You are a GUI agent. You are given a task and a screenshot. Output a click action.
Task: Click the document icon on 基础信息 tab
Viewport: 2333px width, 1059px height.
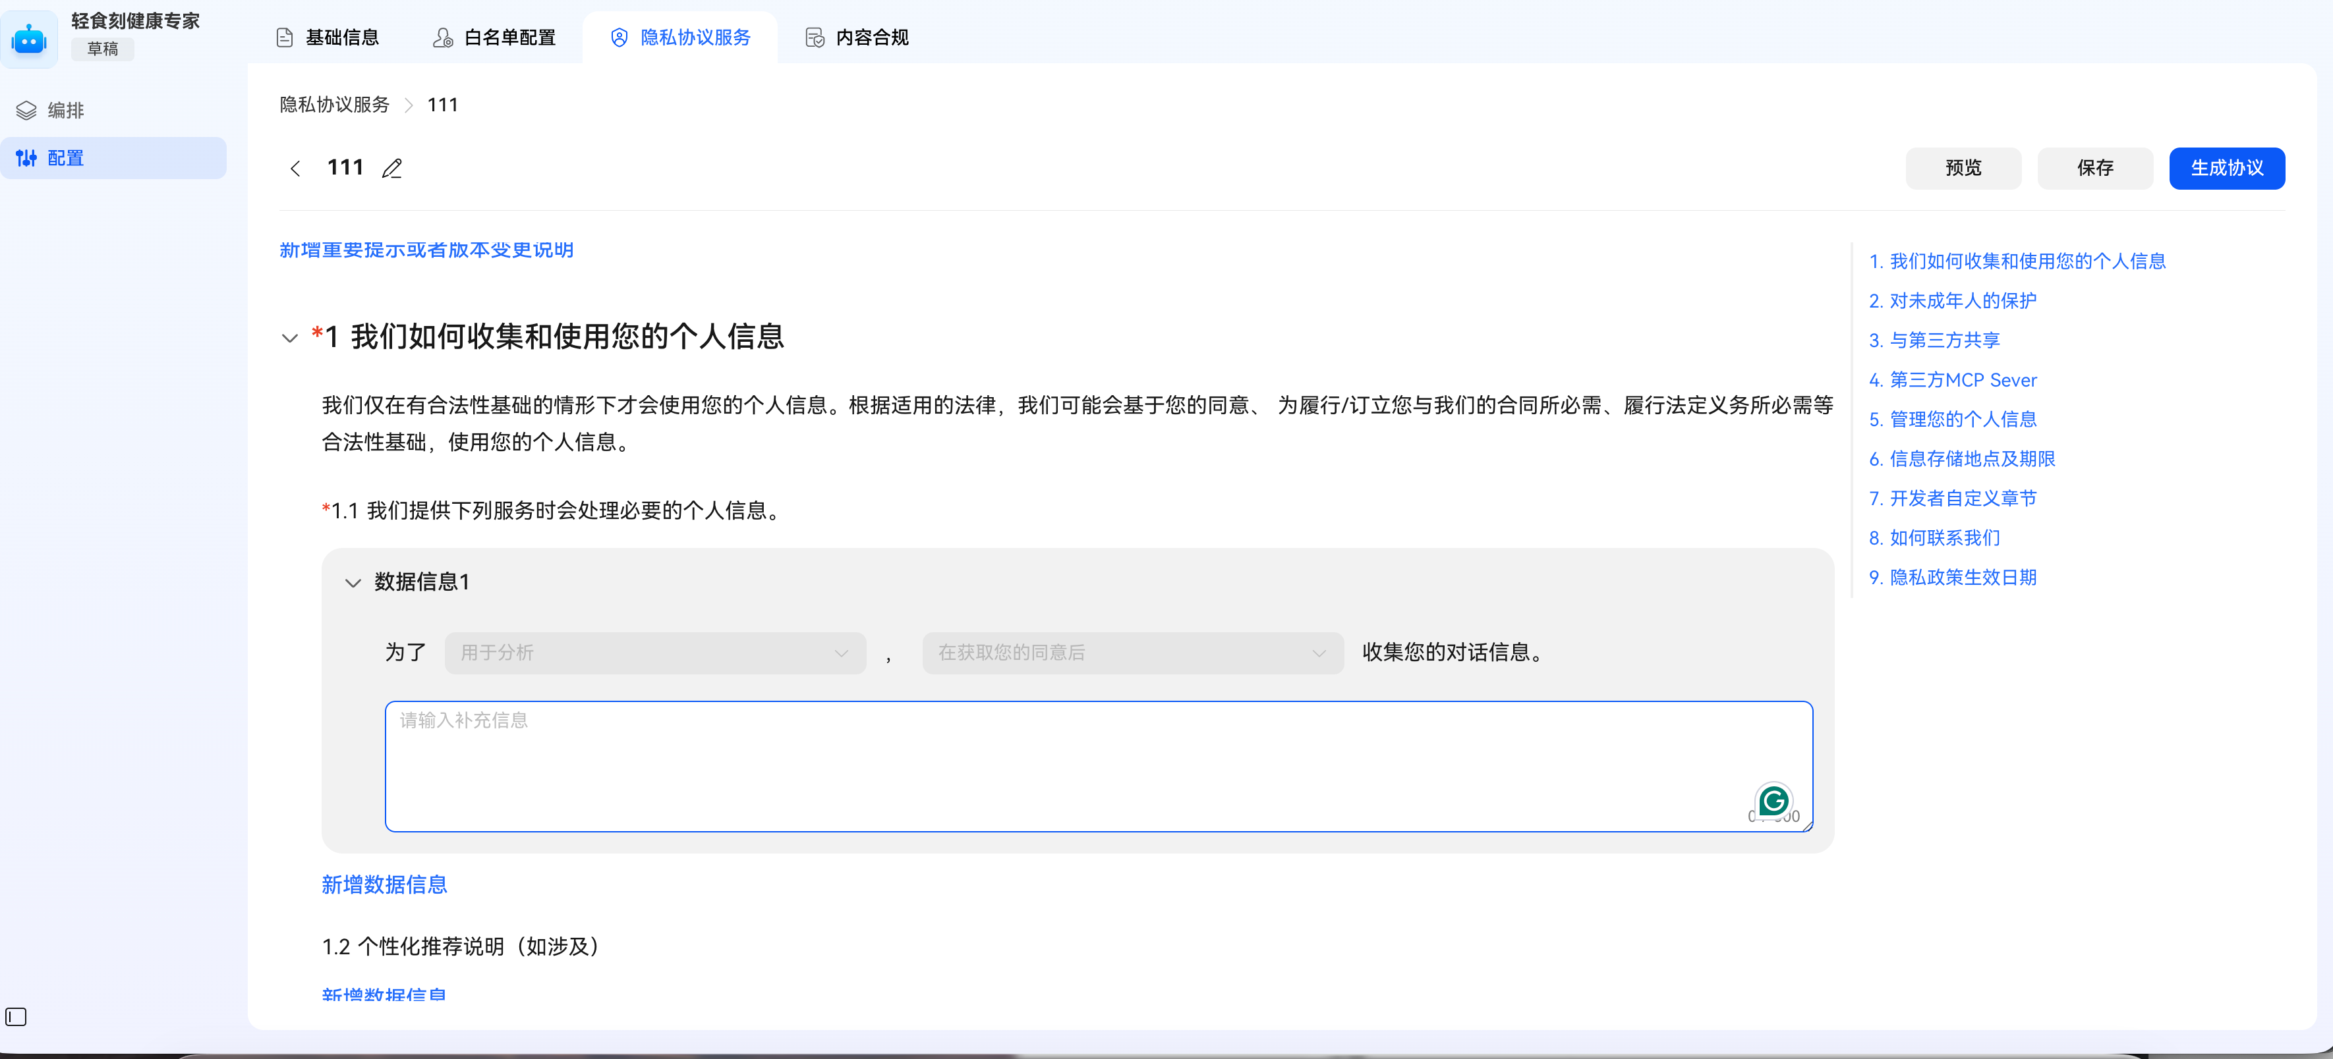coord(283,37)
